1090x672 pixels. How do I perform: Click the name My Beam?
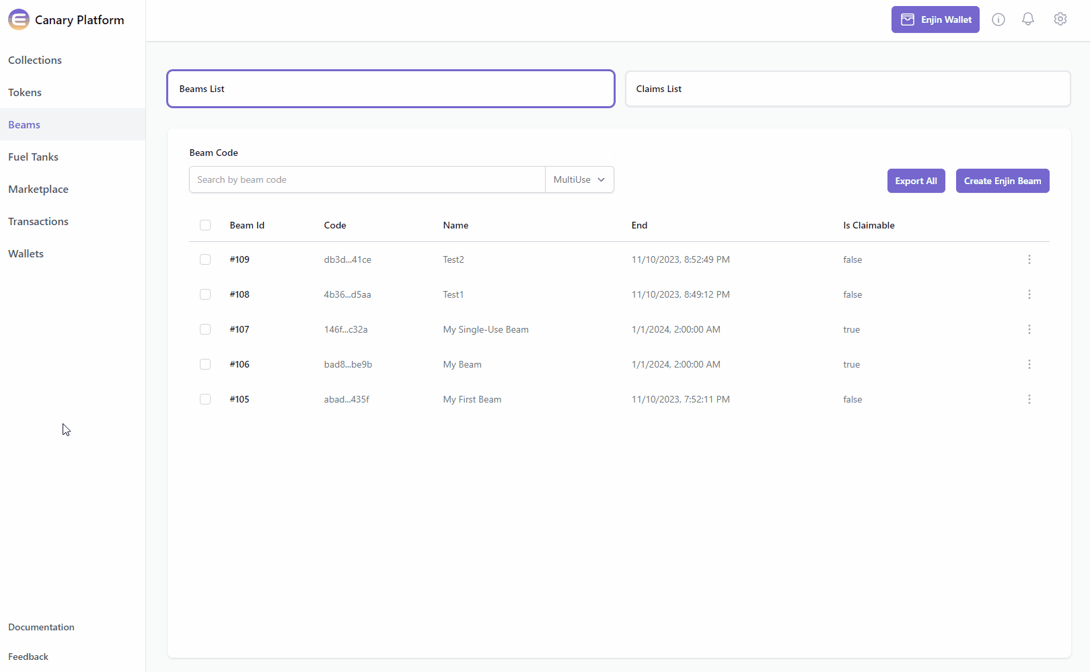tap(462, 364)
